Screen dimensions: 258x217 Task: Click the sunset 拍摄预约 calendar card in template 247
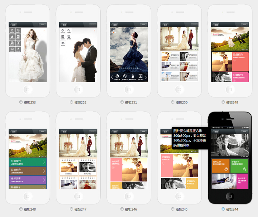(x=69, y=167)
